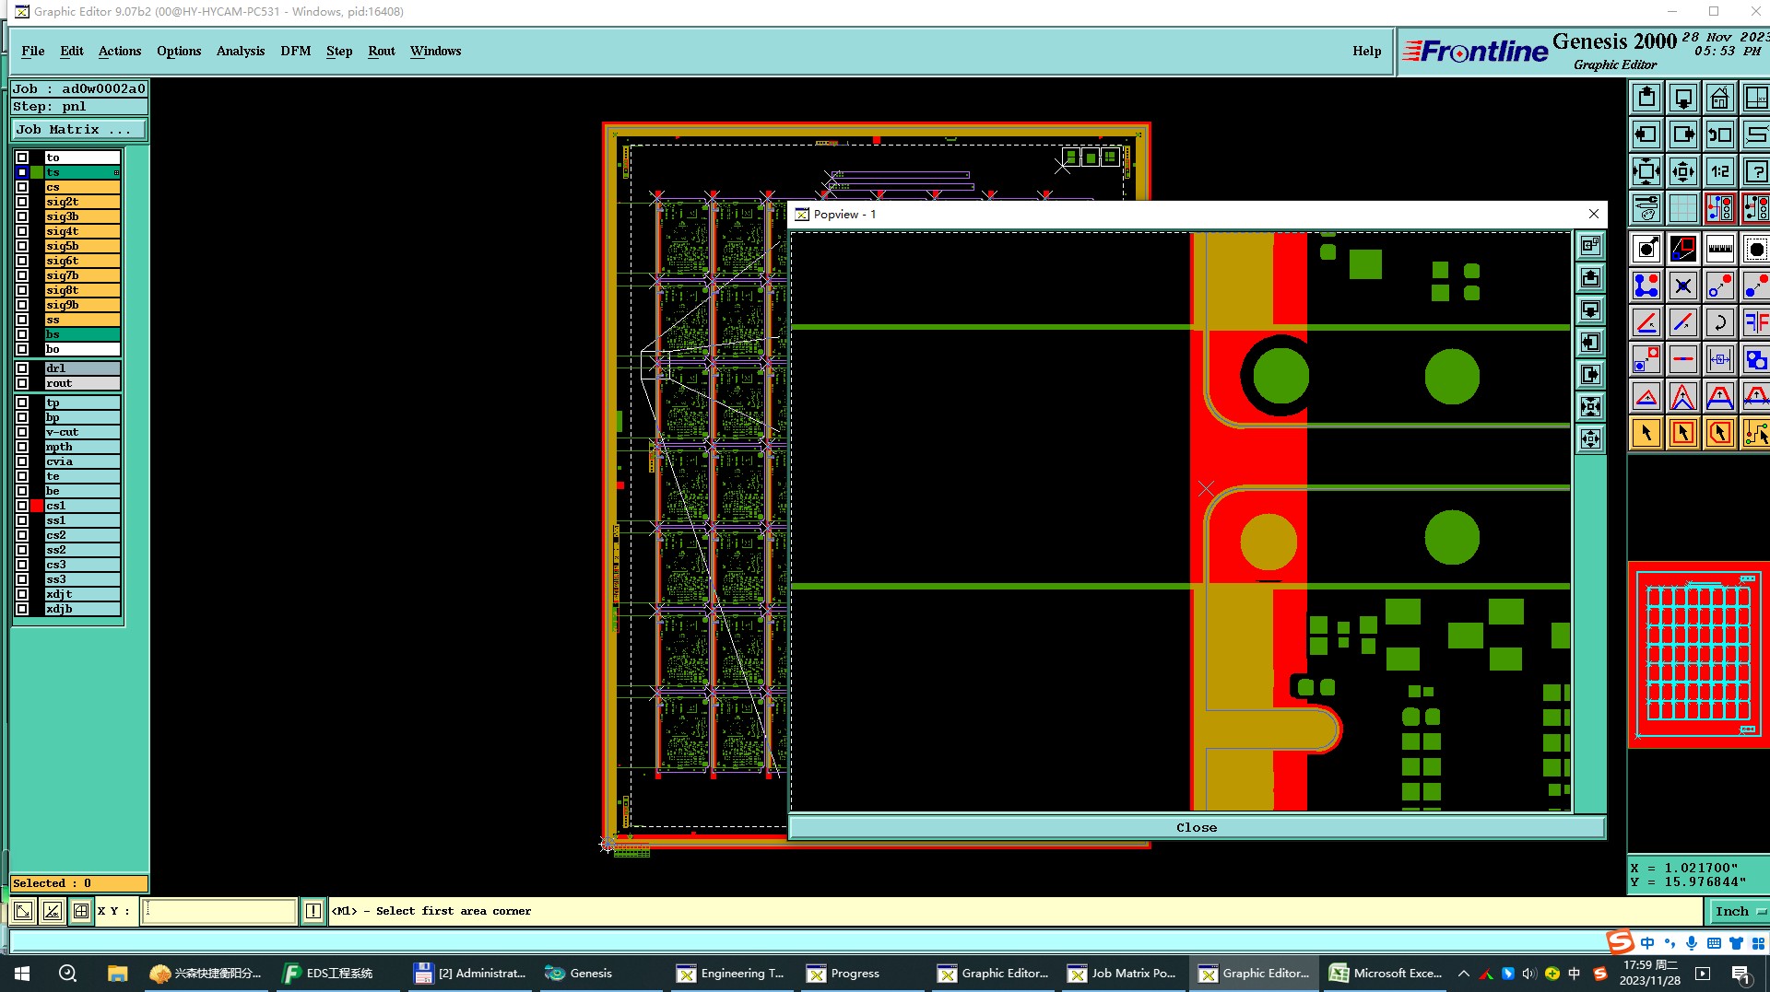Click the top icon in Popview side toolbar

pos(1590,246)
